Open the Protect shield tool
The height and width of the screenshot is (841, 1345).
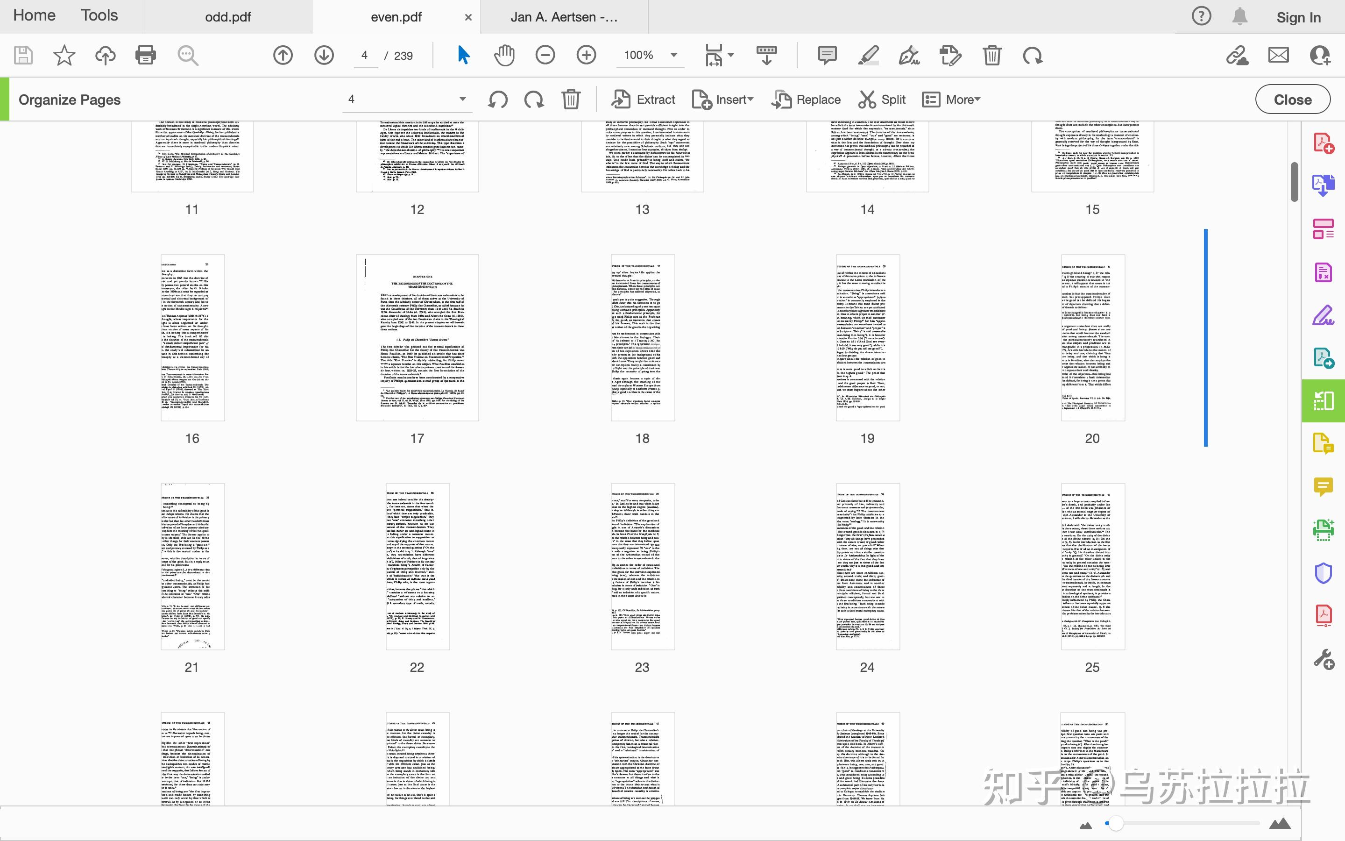[1324, 573]
